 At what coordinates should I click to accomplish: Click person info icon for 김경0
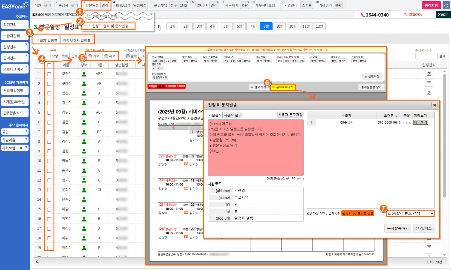pos(84,93)
